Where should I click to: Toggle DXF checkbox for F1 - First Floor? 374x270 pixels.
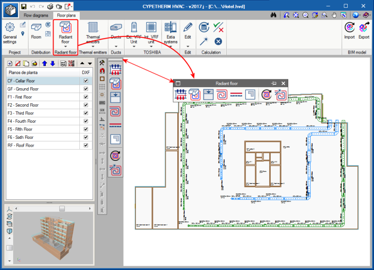[86, 97]
